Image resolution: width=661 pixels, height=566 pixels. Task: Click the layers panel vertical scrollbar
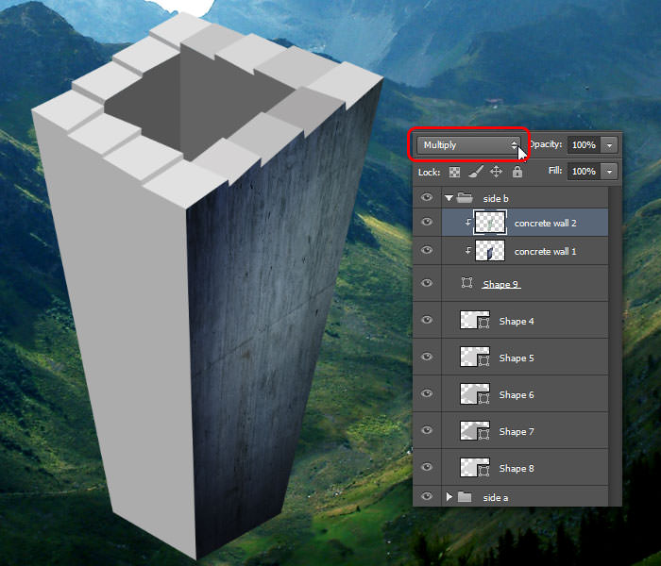[x=615, y=345]
